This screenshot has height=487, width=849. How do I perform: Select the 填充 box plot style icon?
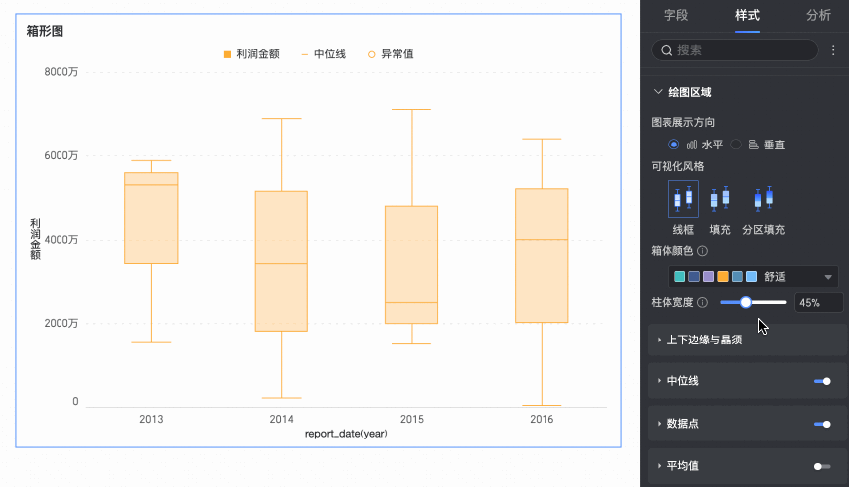(x=720, y=199)
